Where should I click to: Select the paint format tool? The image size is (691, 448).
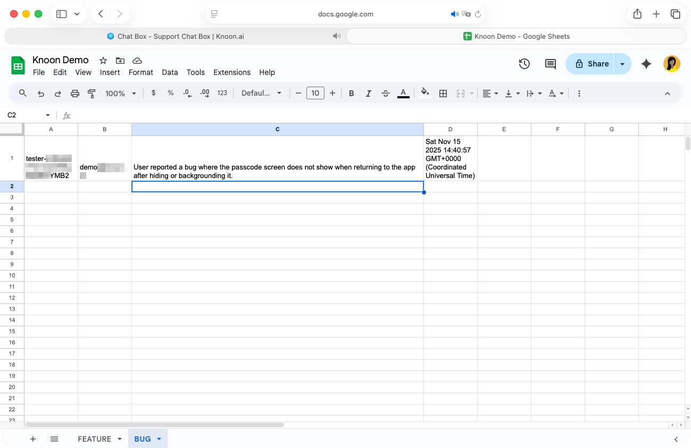click(91, 93)
